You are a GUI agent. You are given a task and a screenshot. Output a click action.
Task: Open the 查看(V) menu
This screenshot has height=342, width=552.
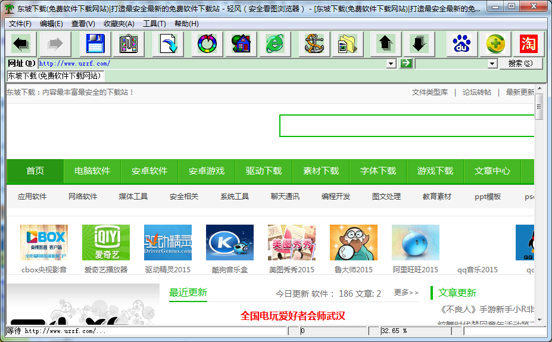(83, 24)
